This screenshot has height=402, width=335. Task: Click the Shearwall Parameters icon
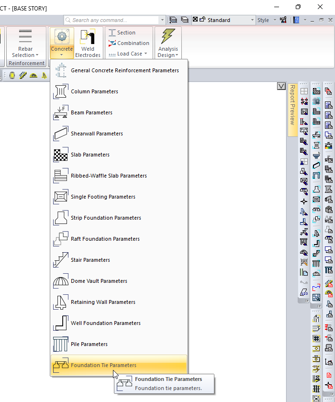tap(60, 134)
